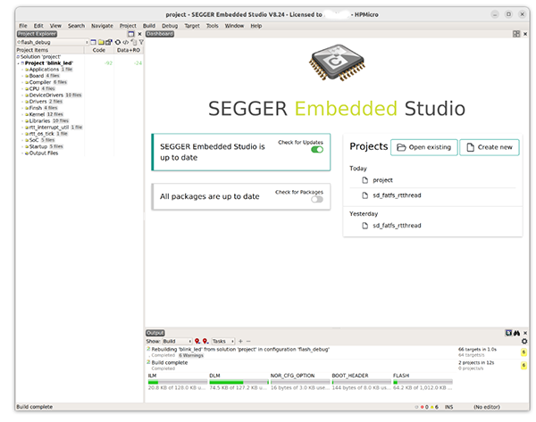Click the binoculars find icon in Output panel

517,333
